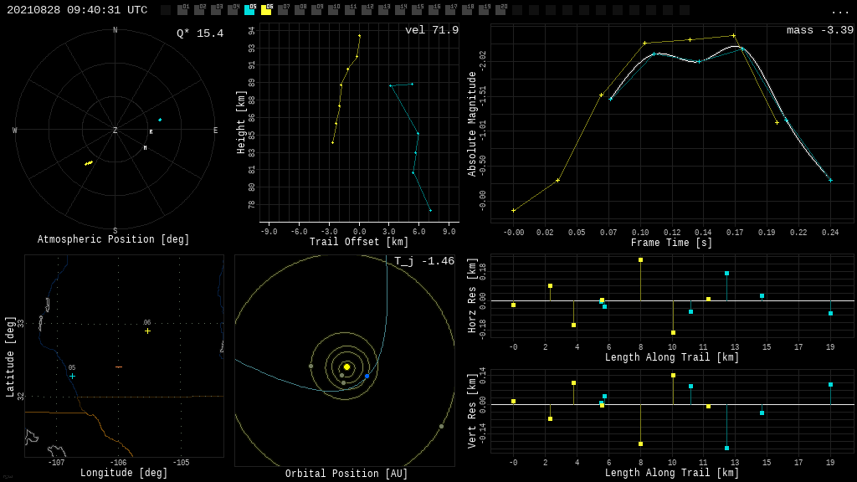Click the cyan 05 station cross on map
The width and height of the screenshot is (857, 482).
[72, 377]
